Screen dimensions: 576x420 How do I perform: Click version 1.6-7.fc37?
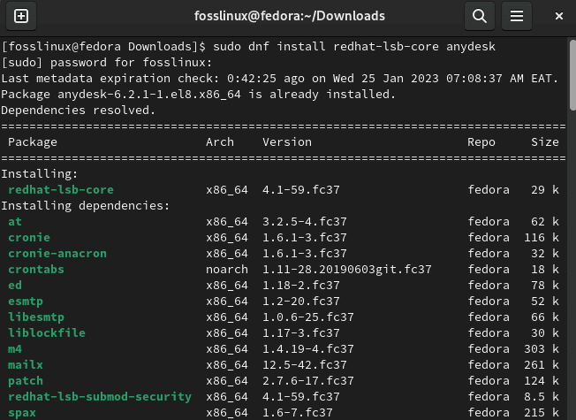tap(298, 413)
